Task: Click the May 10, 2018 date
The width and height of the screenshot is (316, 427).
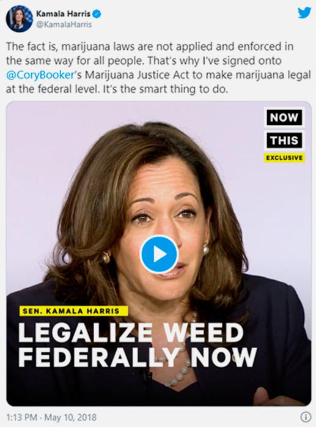Action: tap(70, 417)
